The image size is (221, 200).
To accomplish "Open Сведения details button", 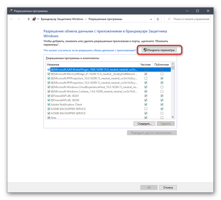I will click(x=144, y=124).
